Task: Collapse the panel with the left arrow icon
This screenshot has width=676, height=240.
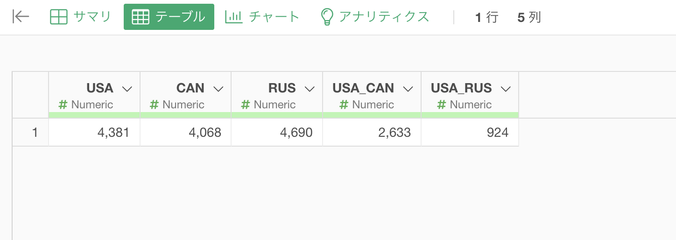Action: (21, 17)
